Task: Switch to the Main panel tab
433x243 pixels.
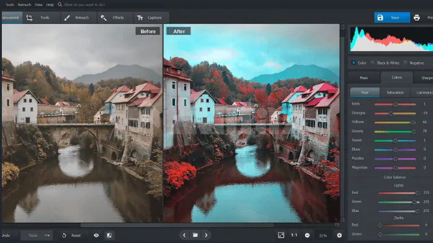Action: (364, 77)
